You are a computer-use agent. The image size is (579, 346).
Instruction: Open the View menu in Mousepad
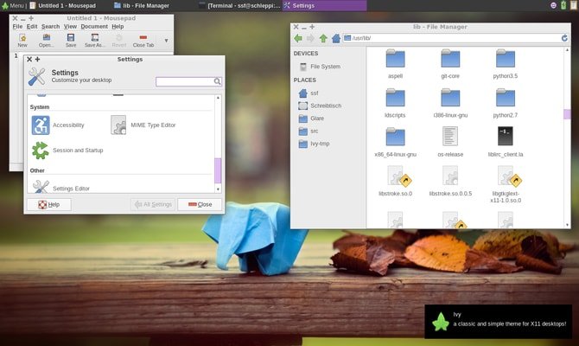pos(70,27)
